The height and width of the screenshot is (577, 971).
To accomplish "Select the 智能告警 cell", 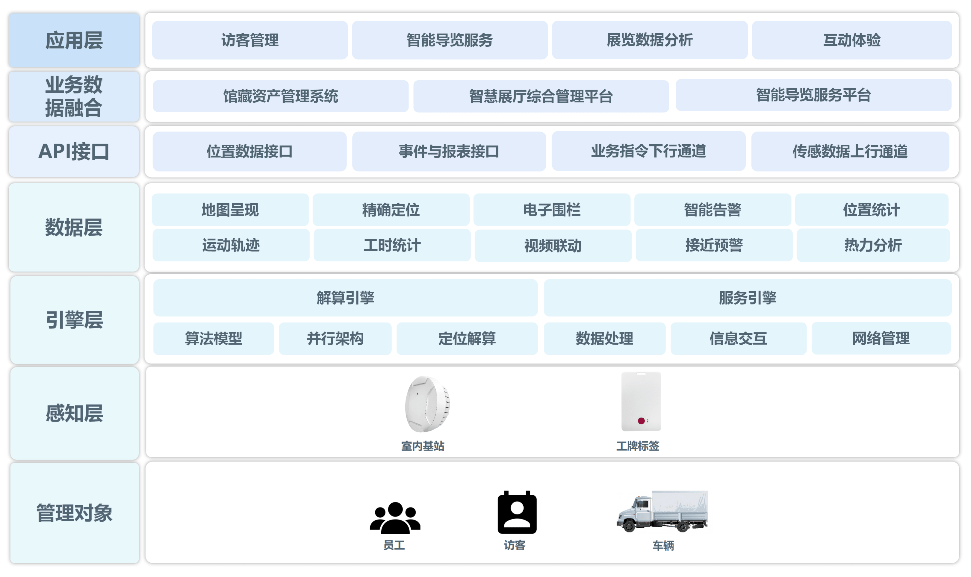I will click(x=713, y=210).
